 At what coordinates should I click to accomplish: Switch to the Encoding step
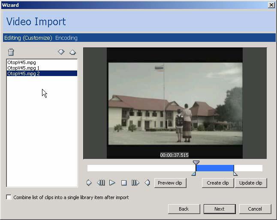click(66, 38)
